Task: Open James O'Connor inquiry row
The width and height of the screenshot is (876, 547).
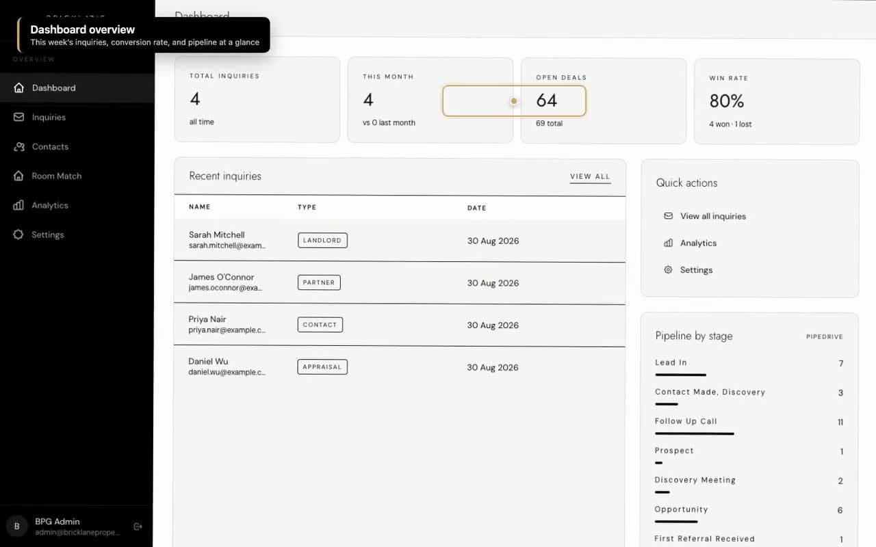Action: click(400, 283)
